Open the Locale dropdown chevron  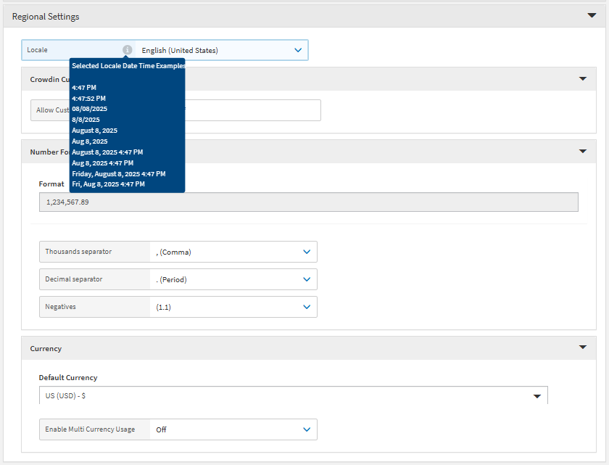click(x=298, y=50)
